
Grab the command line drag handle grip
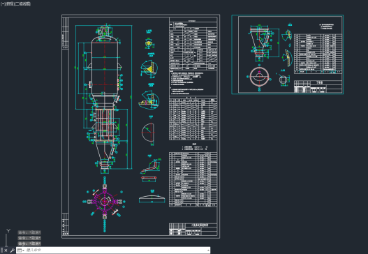[x=1, y=251]
